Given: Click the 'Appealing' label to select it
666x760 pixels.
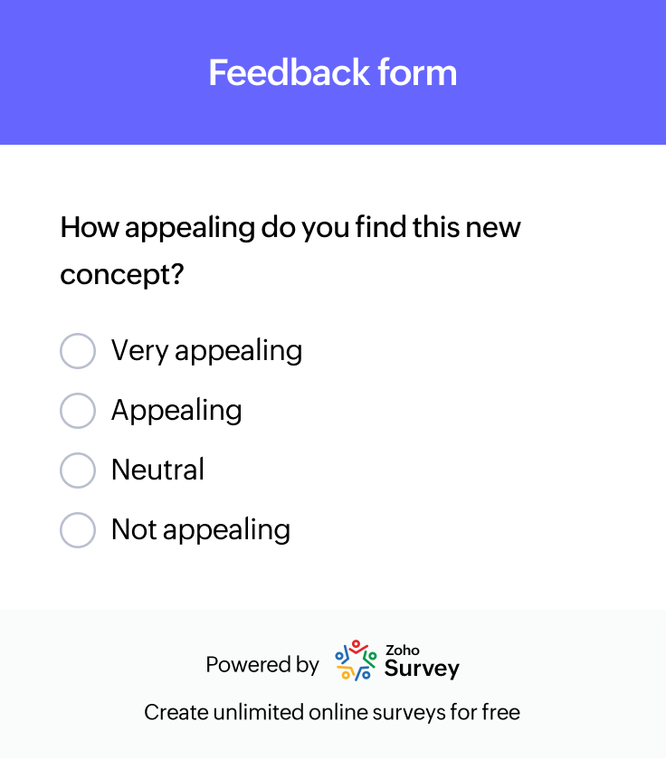Looking at the screenshot, I should (x=177, y=411).
